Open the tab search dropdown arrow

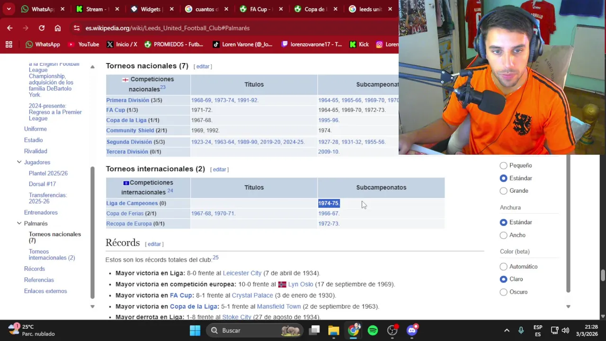9,9
